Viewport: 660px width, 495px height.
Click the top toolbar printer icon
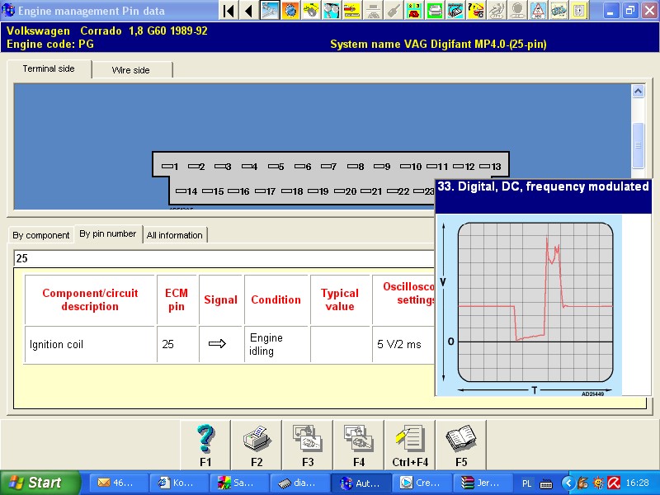[434, 11]
